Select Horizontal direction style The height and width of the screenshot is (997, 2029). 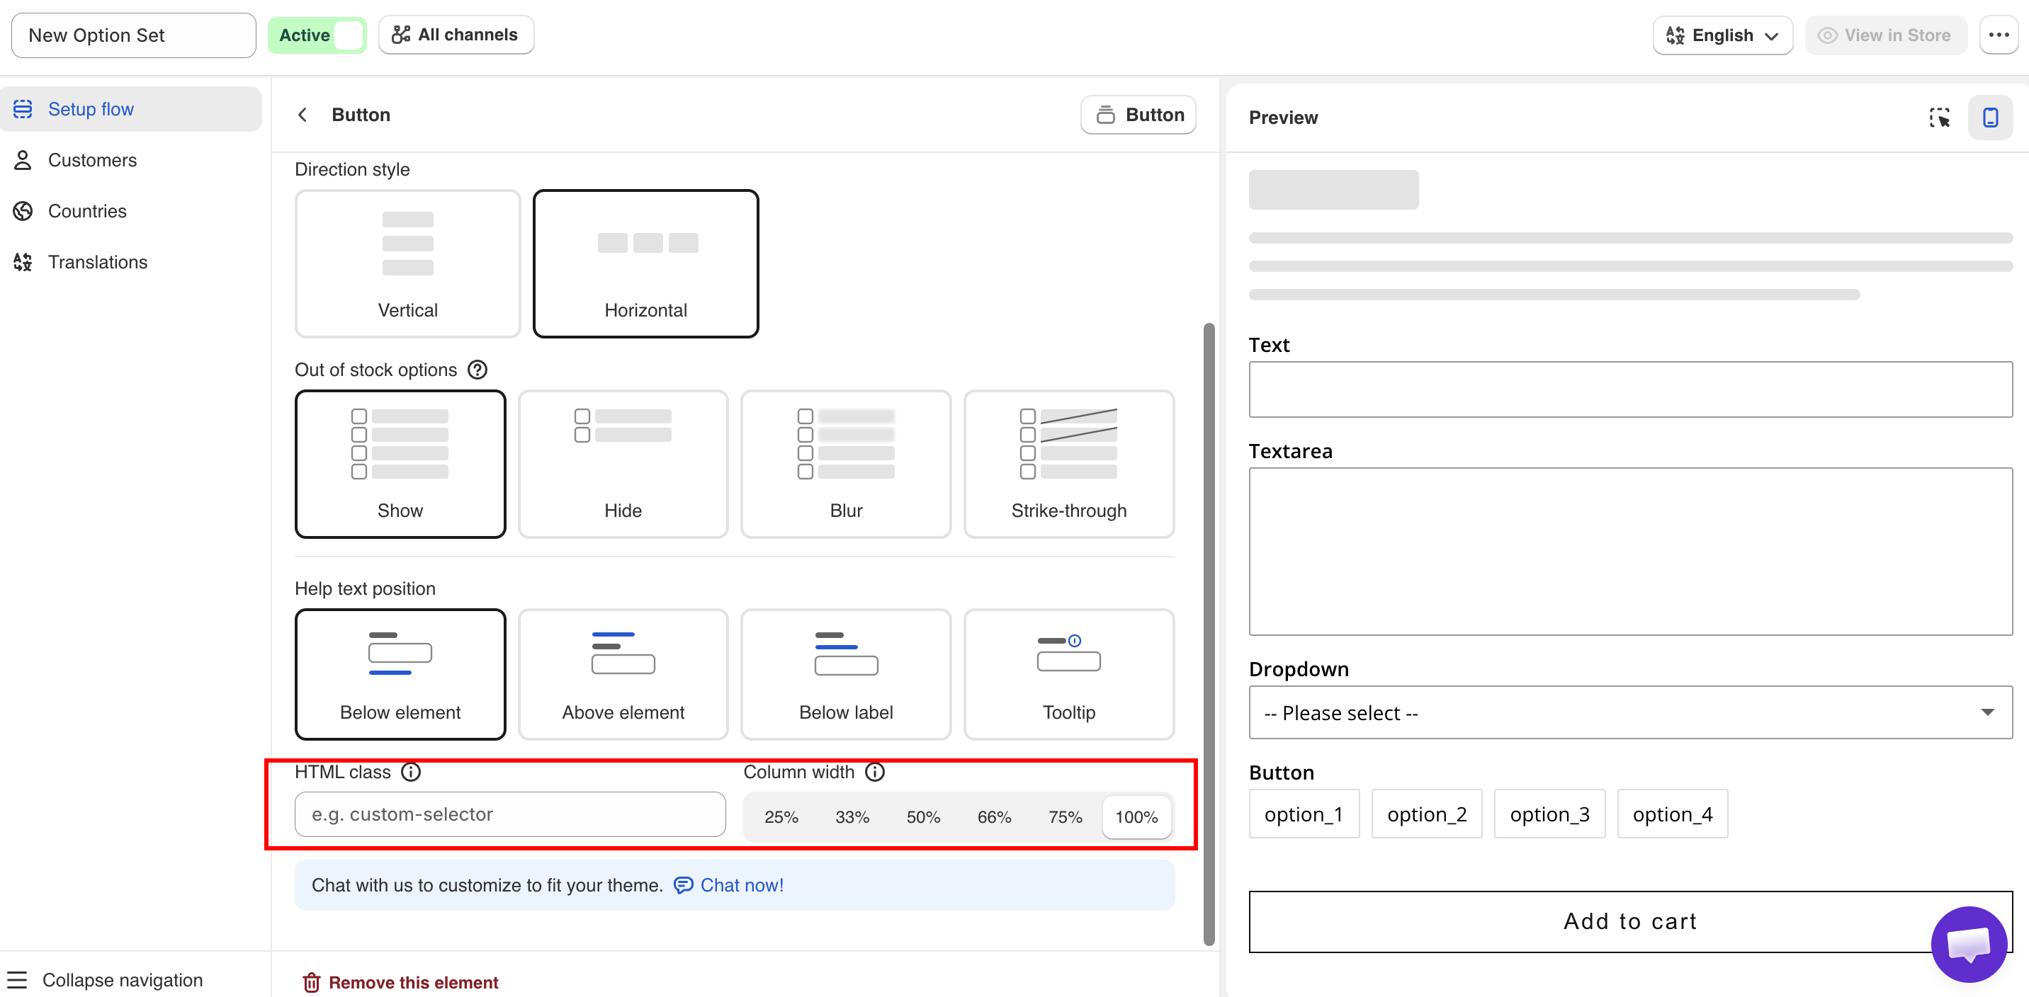(646, 264)
